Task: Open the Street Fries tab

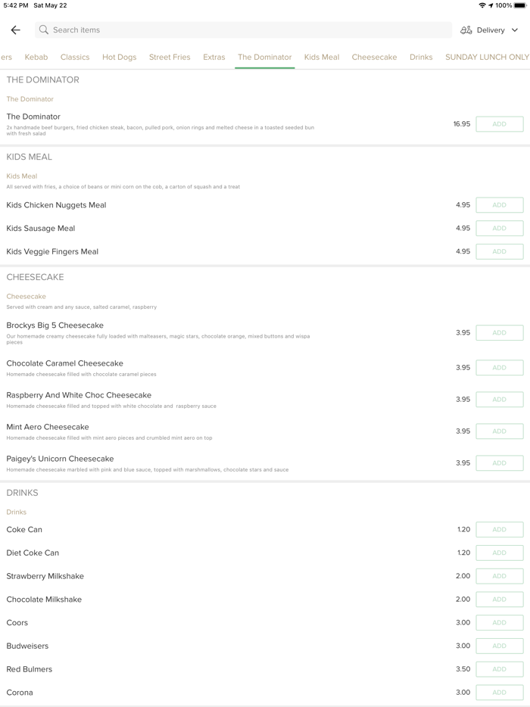Action: (x=170, y=58)
